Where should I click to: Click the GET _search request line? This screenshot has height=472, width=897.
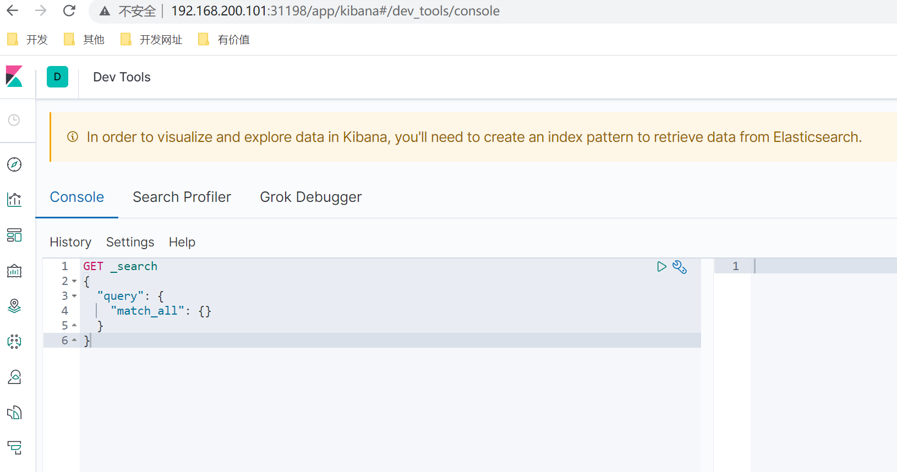coord(121,266)
